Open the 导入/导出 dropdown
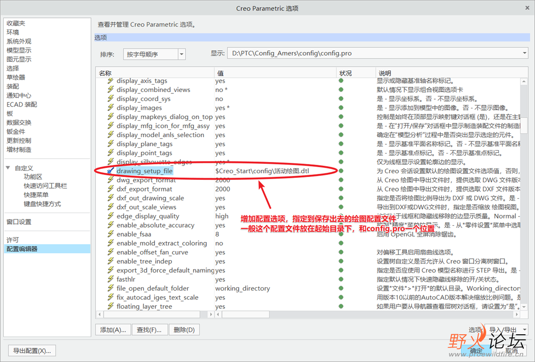The height and width of the screenshot is (362, 535). coord(524,330)
